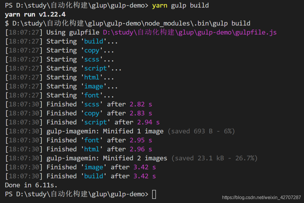
Task: Click the Starting 'image' task name
Action: pyautogui.click(x=94, y=86)
